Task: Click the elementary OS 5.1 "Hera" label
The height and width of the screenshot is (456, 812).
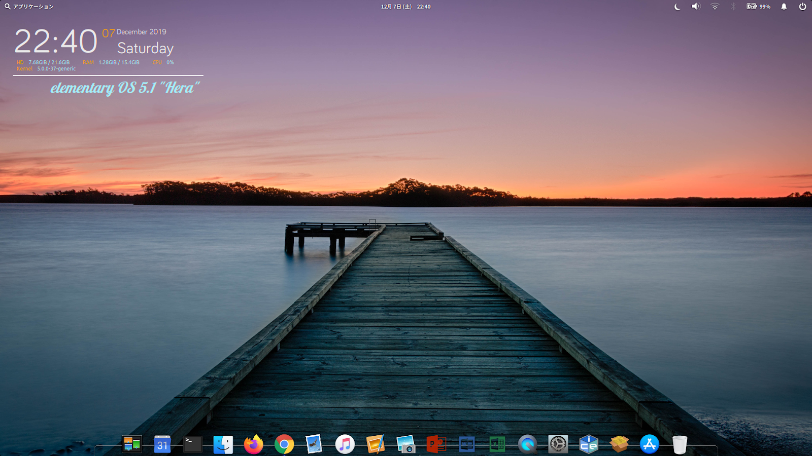Action: tap(125, 88)
